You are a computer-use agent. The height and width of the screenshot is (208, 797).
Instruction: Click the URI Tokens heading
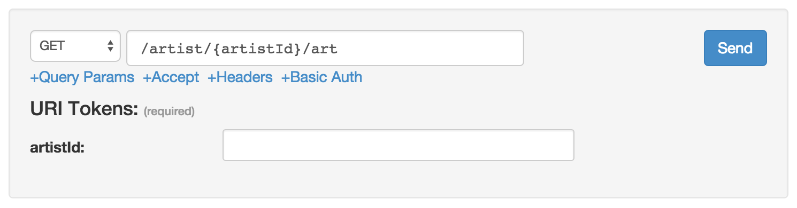(x=85, y=109)
